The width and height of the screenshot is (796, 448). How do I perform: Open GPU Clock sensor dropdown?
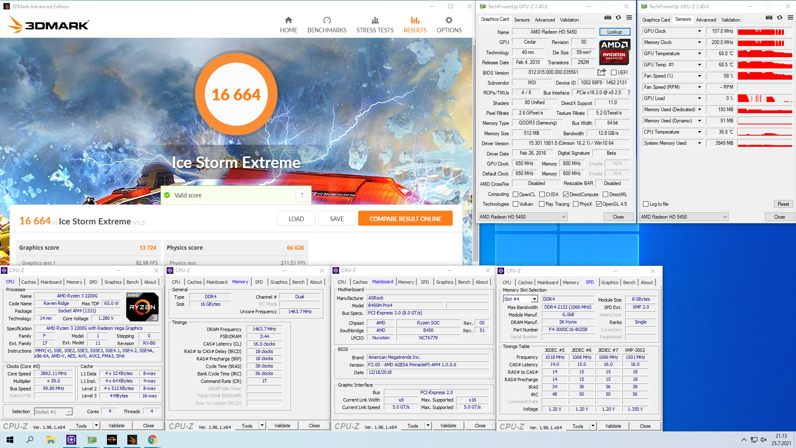[x=699, y=31]
